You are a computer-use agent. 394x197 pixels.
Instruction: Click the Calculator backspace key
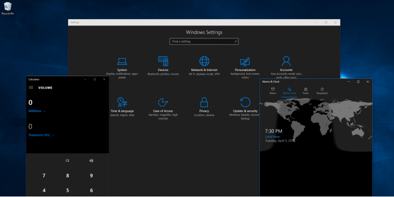91,161
